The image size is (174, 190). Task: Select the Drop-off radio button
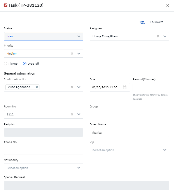[x=24, y=64]
